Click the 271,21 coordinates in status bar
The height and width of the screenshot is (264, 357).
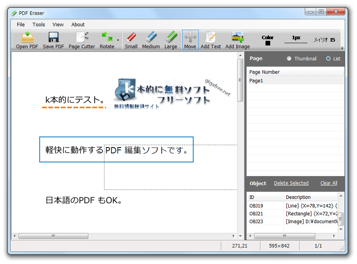[240, 246]
